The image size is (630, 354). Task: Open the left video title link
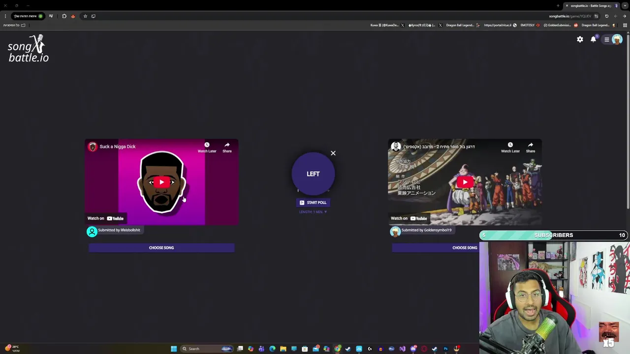118,147
